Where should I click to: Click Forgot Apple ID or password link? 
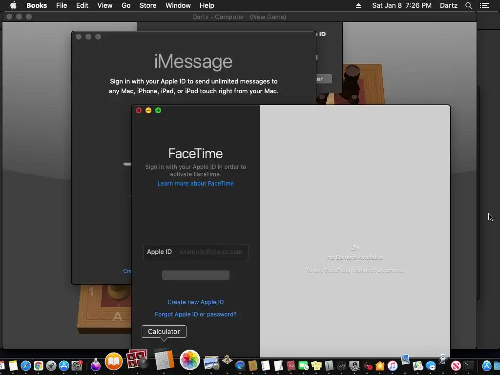[x=195, y=314]
